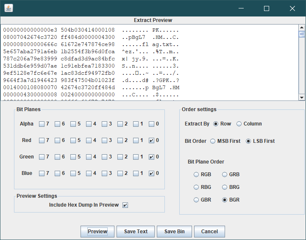Viewport: 306px width, 240px height.
Task: Choose MSB First bit order
Action: (x=213, y=141)
